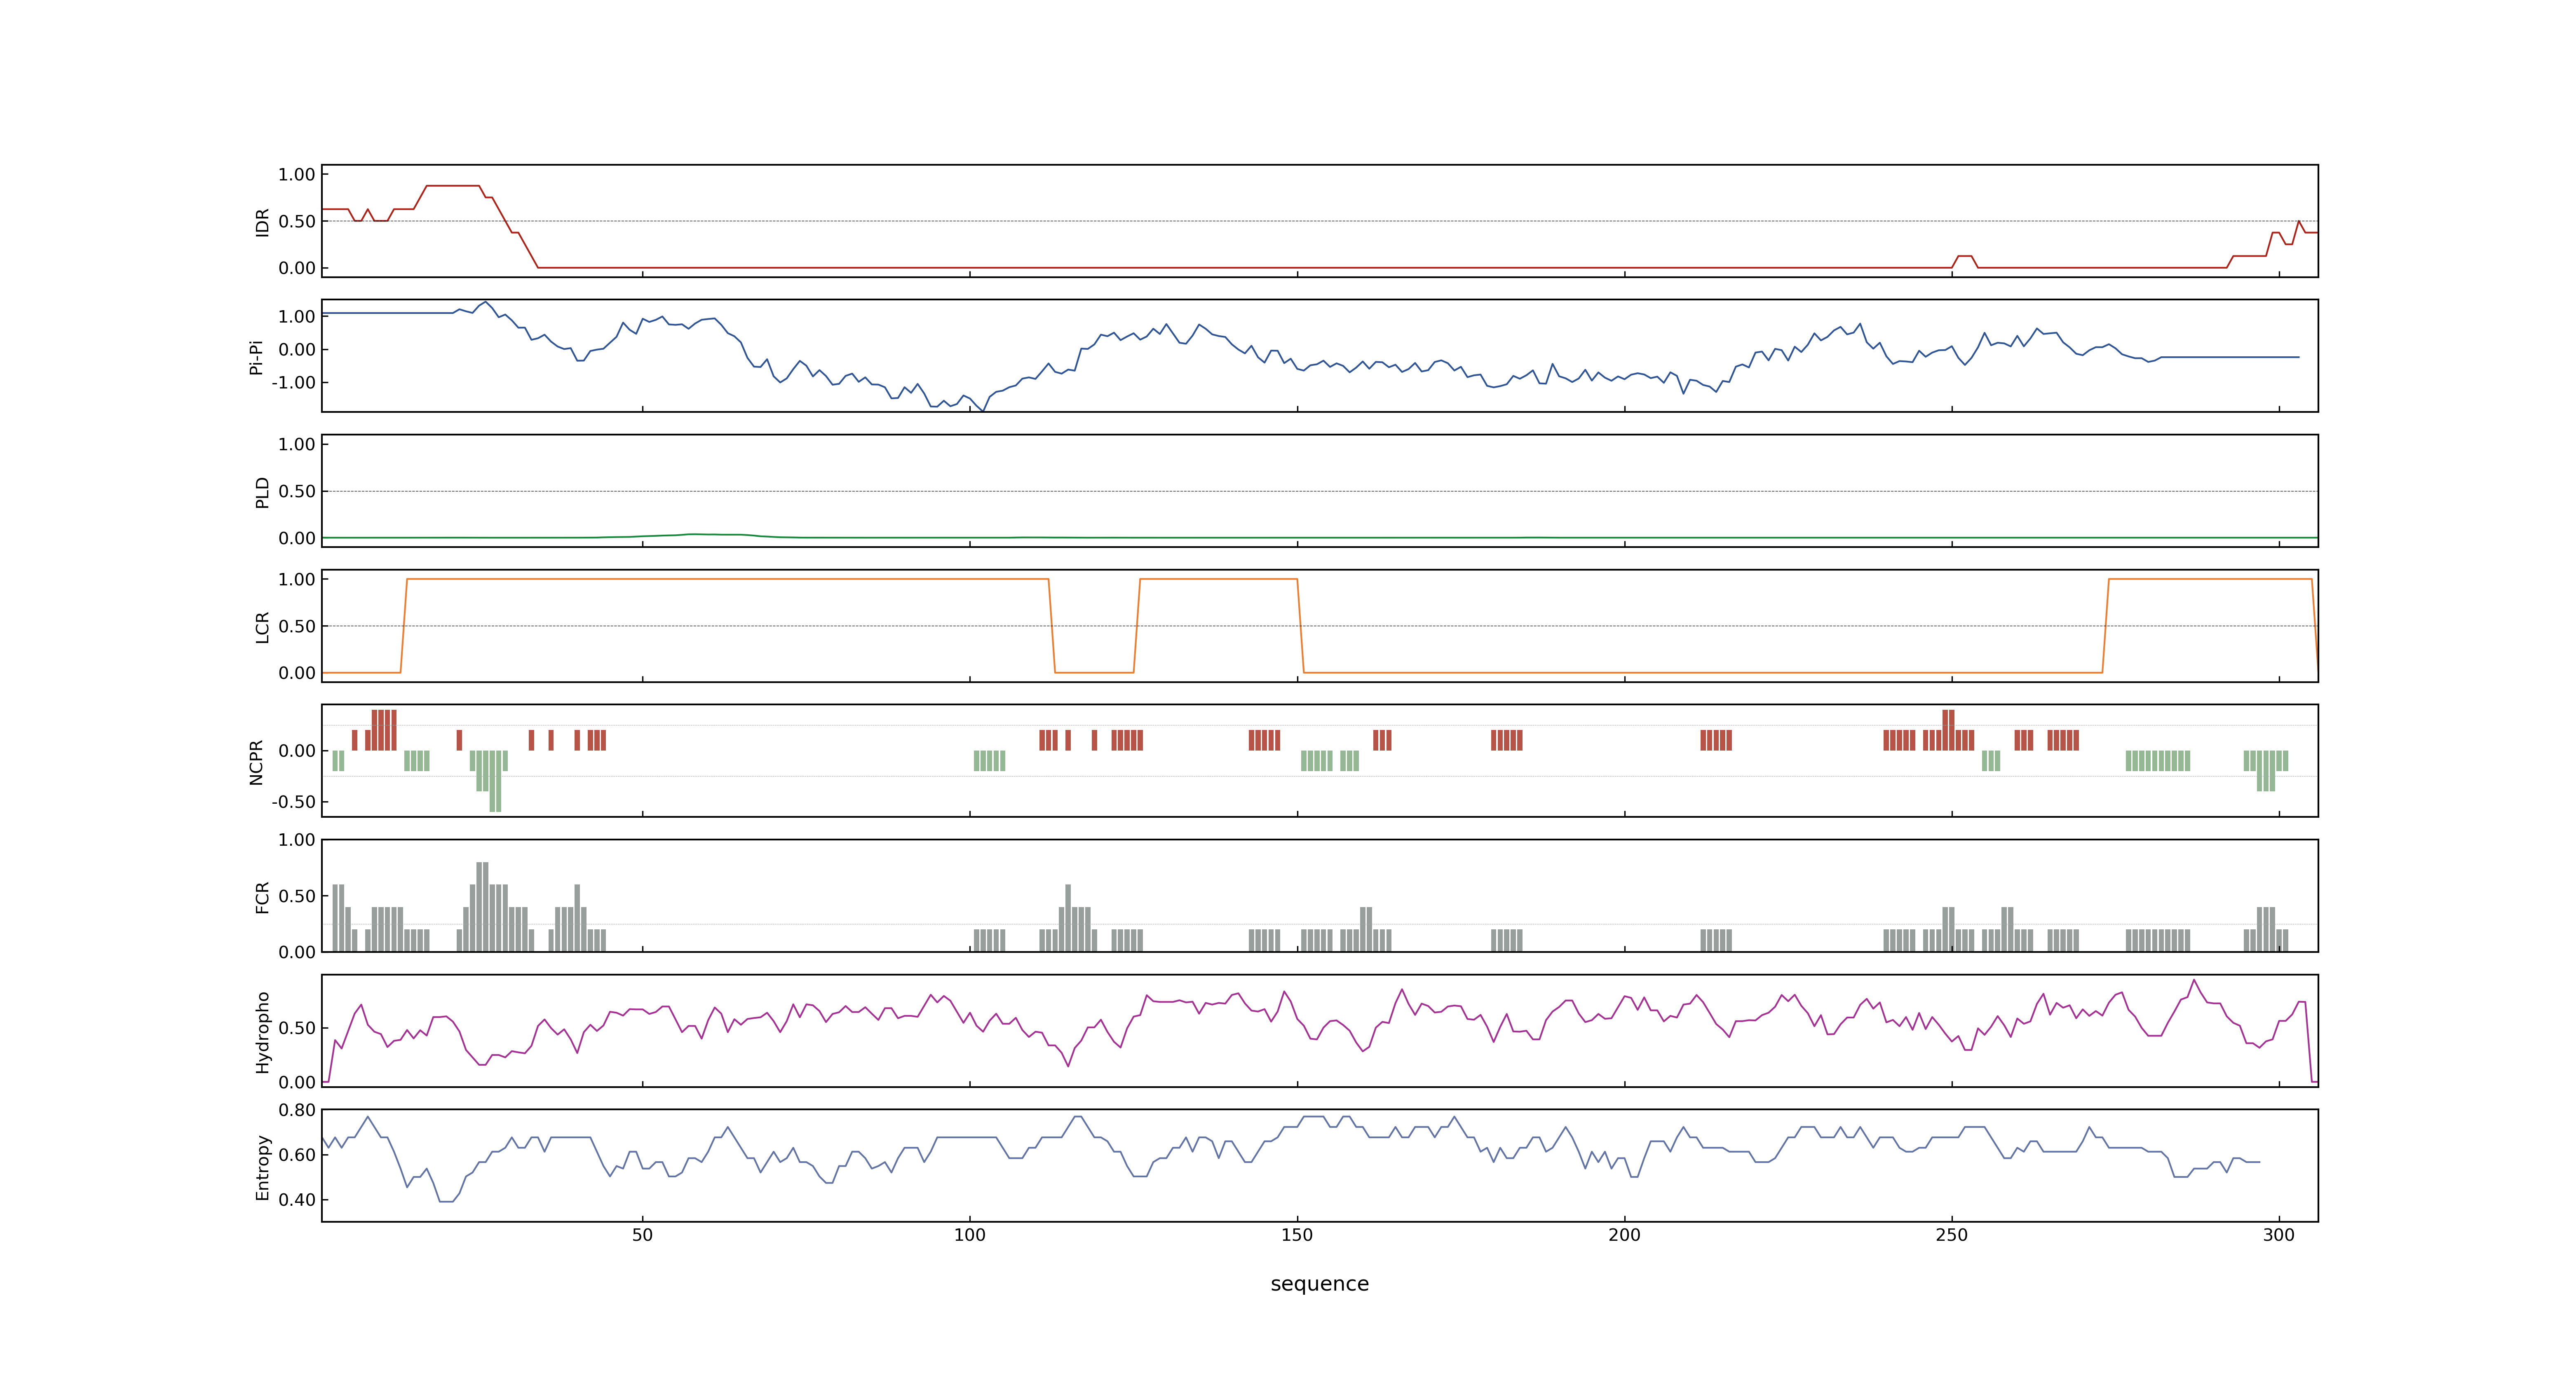Click the last LCR plateau near residue 290
2576x1373 pixels.
[x=2210, y=579]
